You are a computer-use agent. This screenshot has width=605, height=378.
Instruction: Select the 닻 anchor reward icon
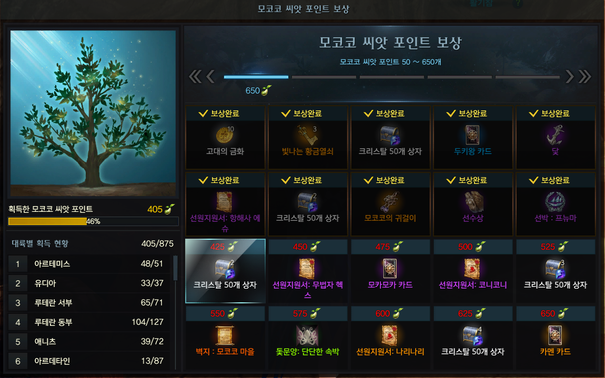pyautogui.click(x=555, y=135)
